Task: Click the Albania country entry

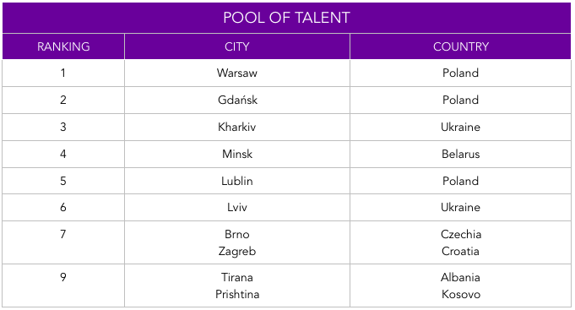Action: (460, 277)
